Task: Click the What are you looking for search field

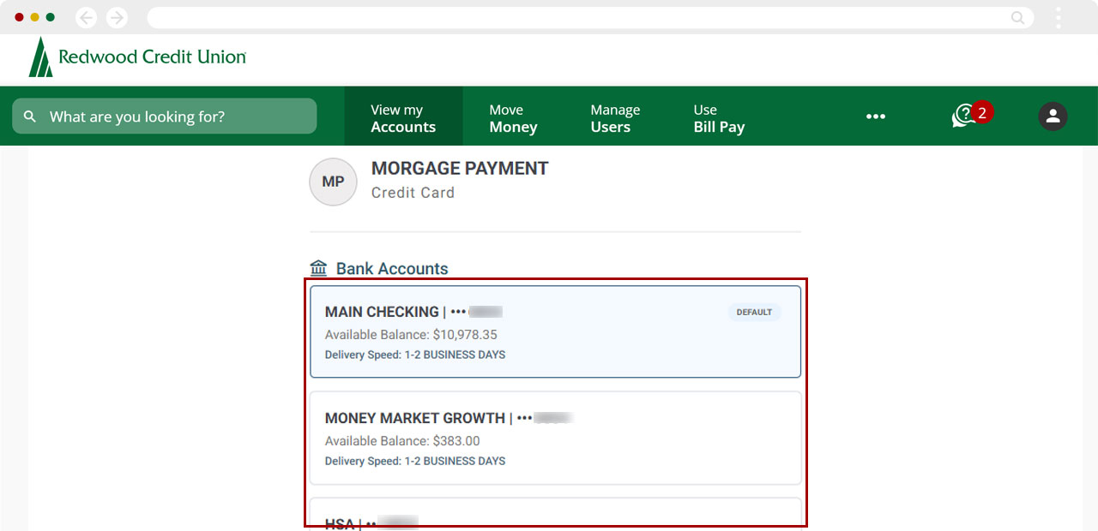Action: (163, 116)
